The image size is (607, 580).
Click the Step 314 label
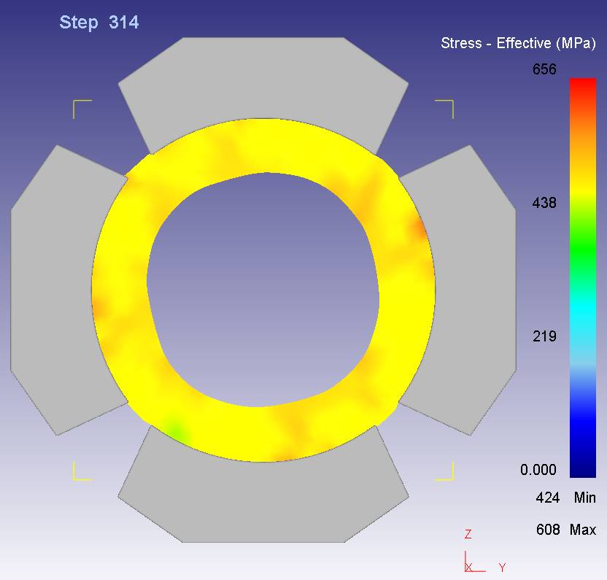(99, 23)
